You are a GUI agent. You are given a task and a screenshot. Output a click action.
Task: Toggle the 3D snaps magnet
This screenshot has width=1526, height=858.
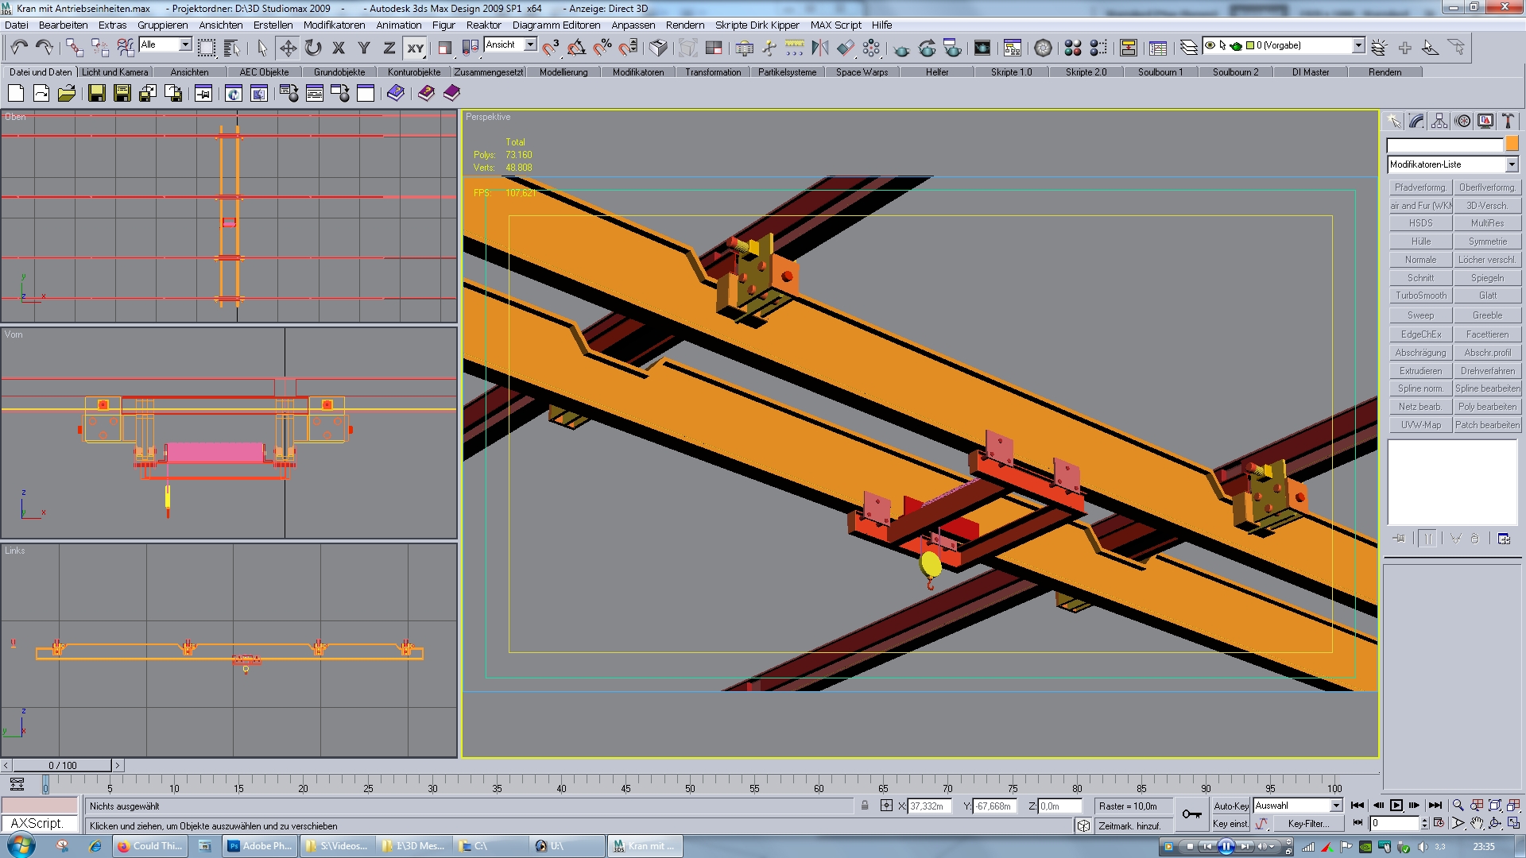tap(551, 48)
